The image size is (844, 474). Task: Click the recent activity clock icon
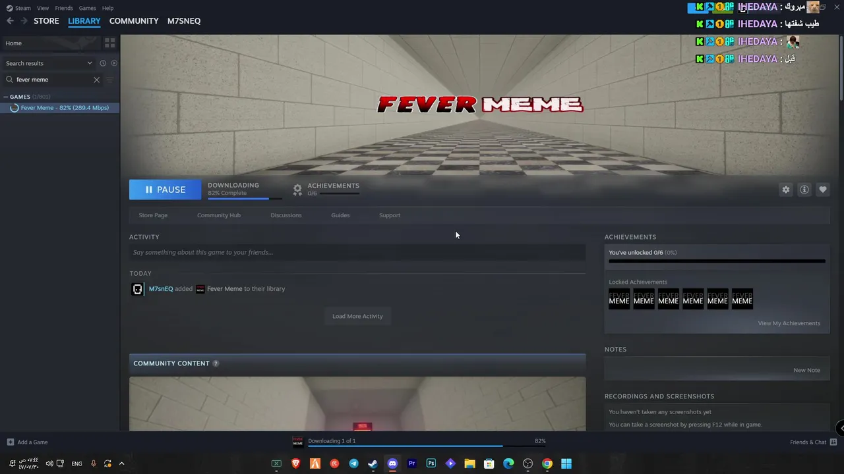coord(103,63)
